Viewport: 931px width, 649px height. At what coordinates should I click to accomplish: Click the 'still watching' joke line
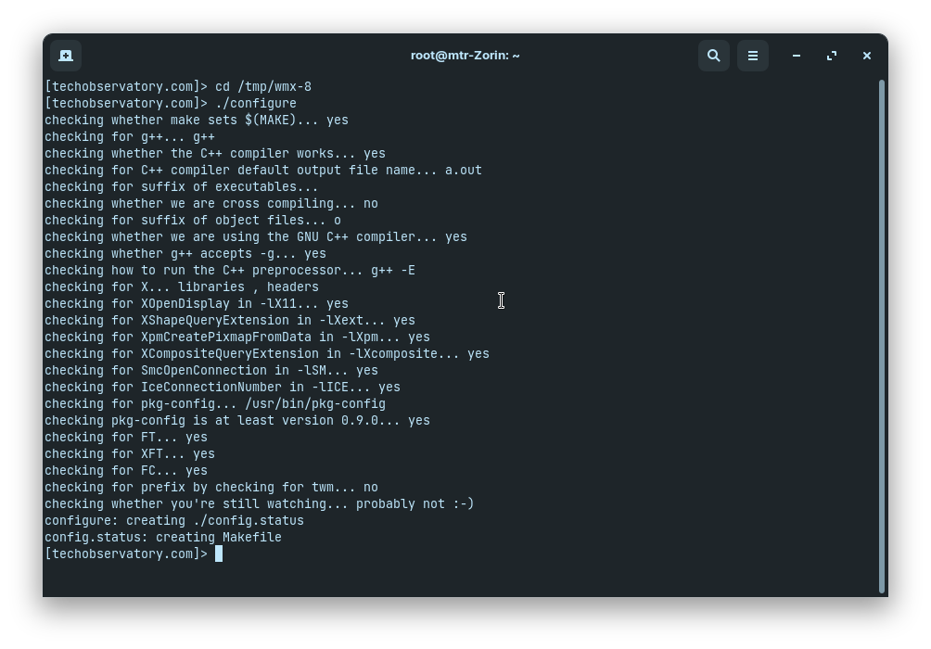(x=259, y=503)
